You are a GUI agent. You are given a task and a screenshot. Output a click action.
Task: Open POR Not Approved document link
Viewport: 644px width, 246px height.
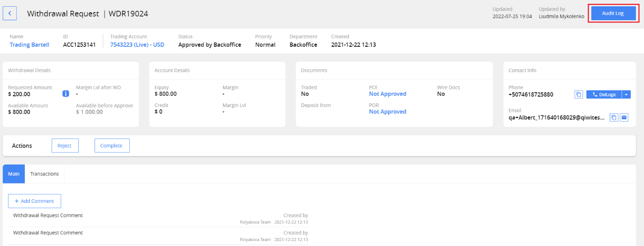pos(387,112)
